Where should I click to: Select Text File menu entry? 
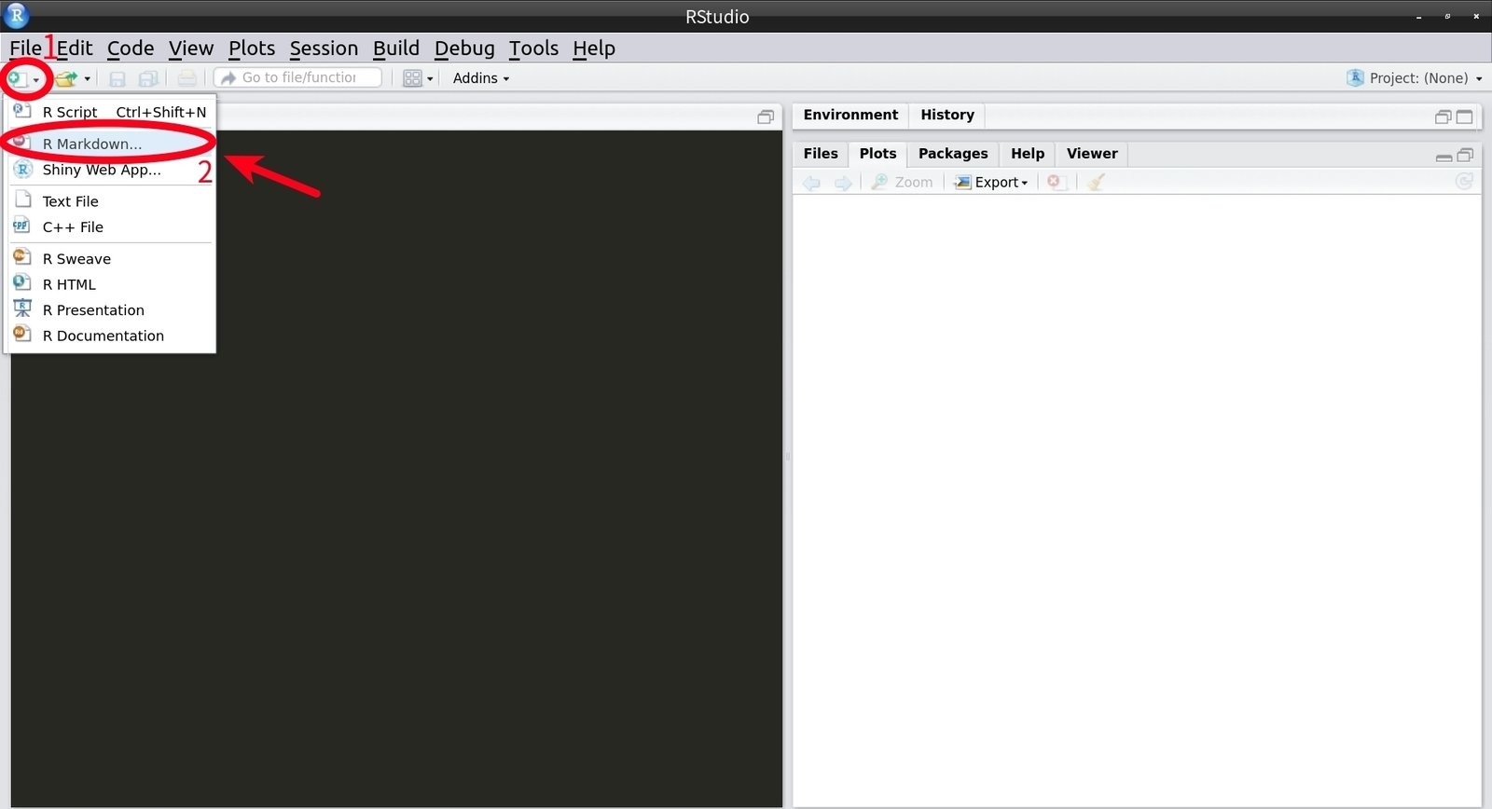pos(111,201)
